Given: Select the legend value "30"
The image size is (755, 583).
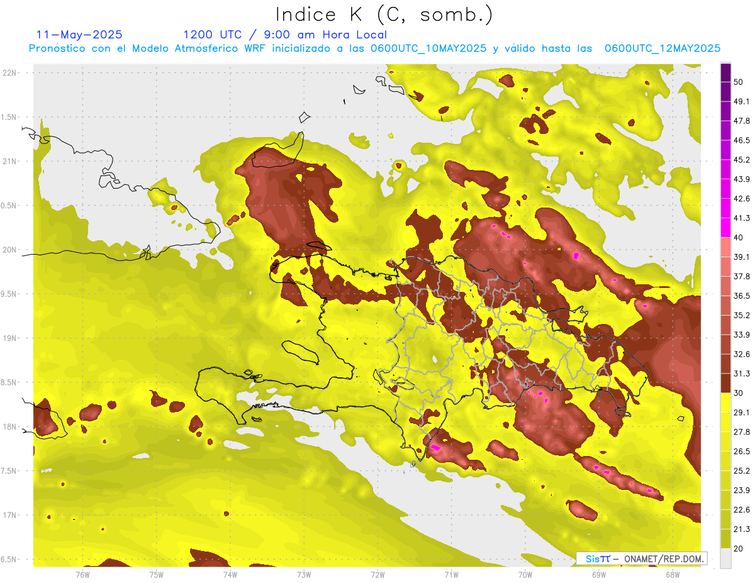Looking at the screenshot, I should pos(739,393).
